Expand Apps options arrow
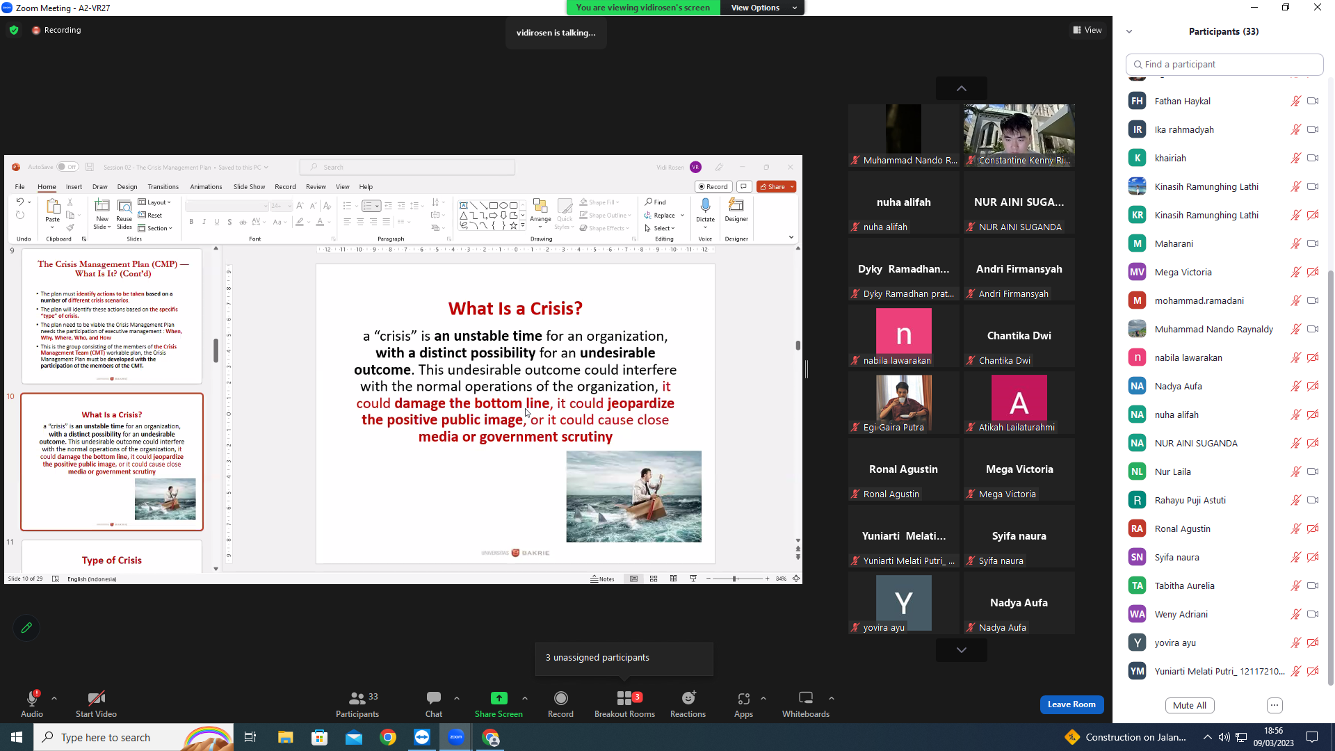The width and height of the screenshot is (1335, 751). click(x=763, y=698)
